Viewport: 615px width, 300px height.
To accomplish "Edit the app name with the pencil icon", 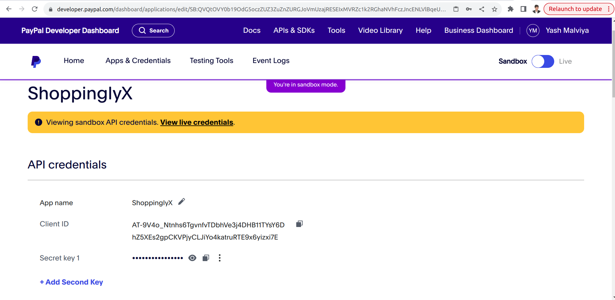I will coord(181,201).
